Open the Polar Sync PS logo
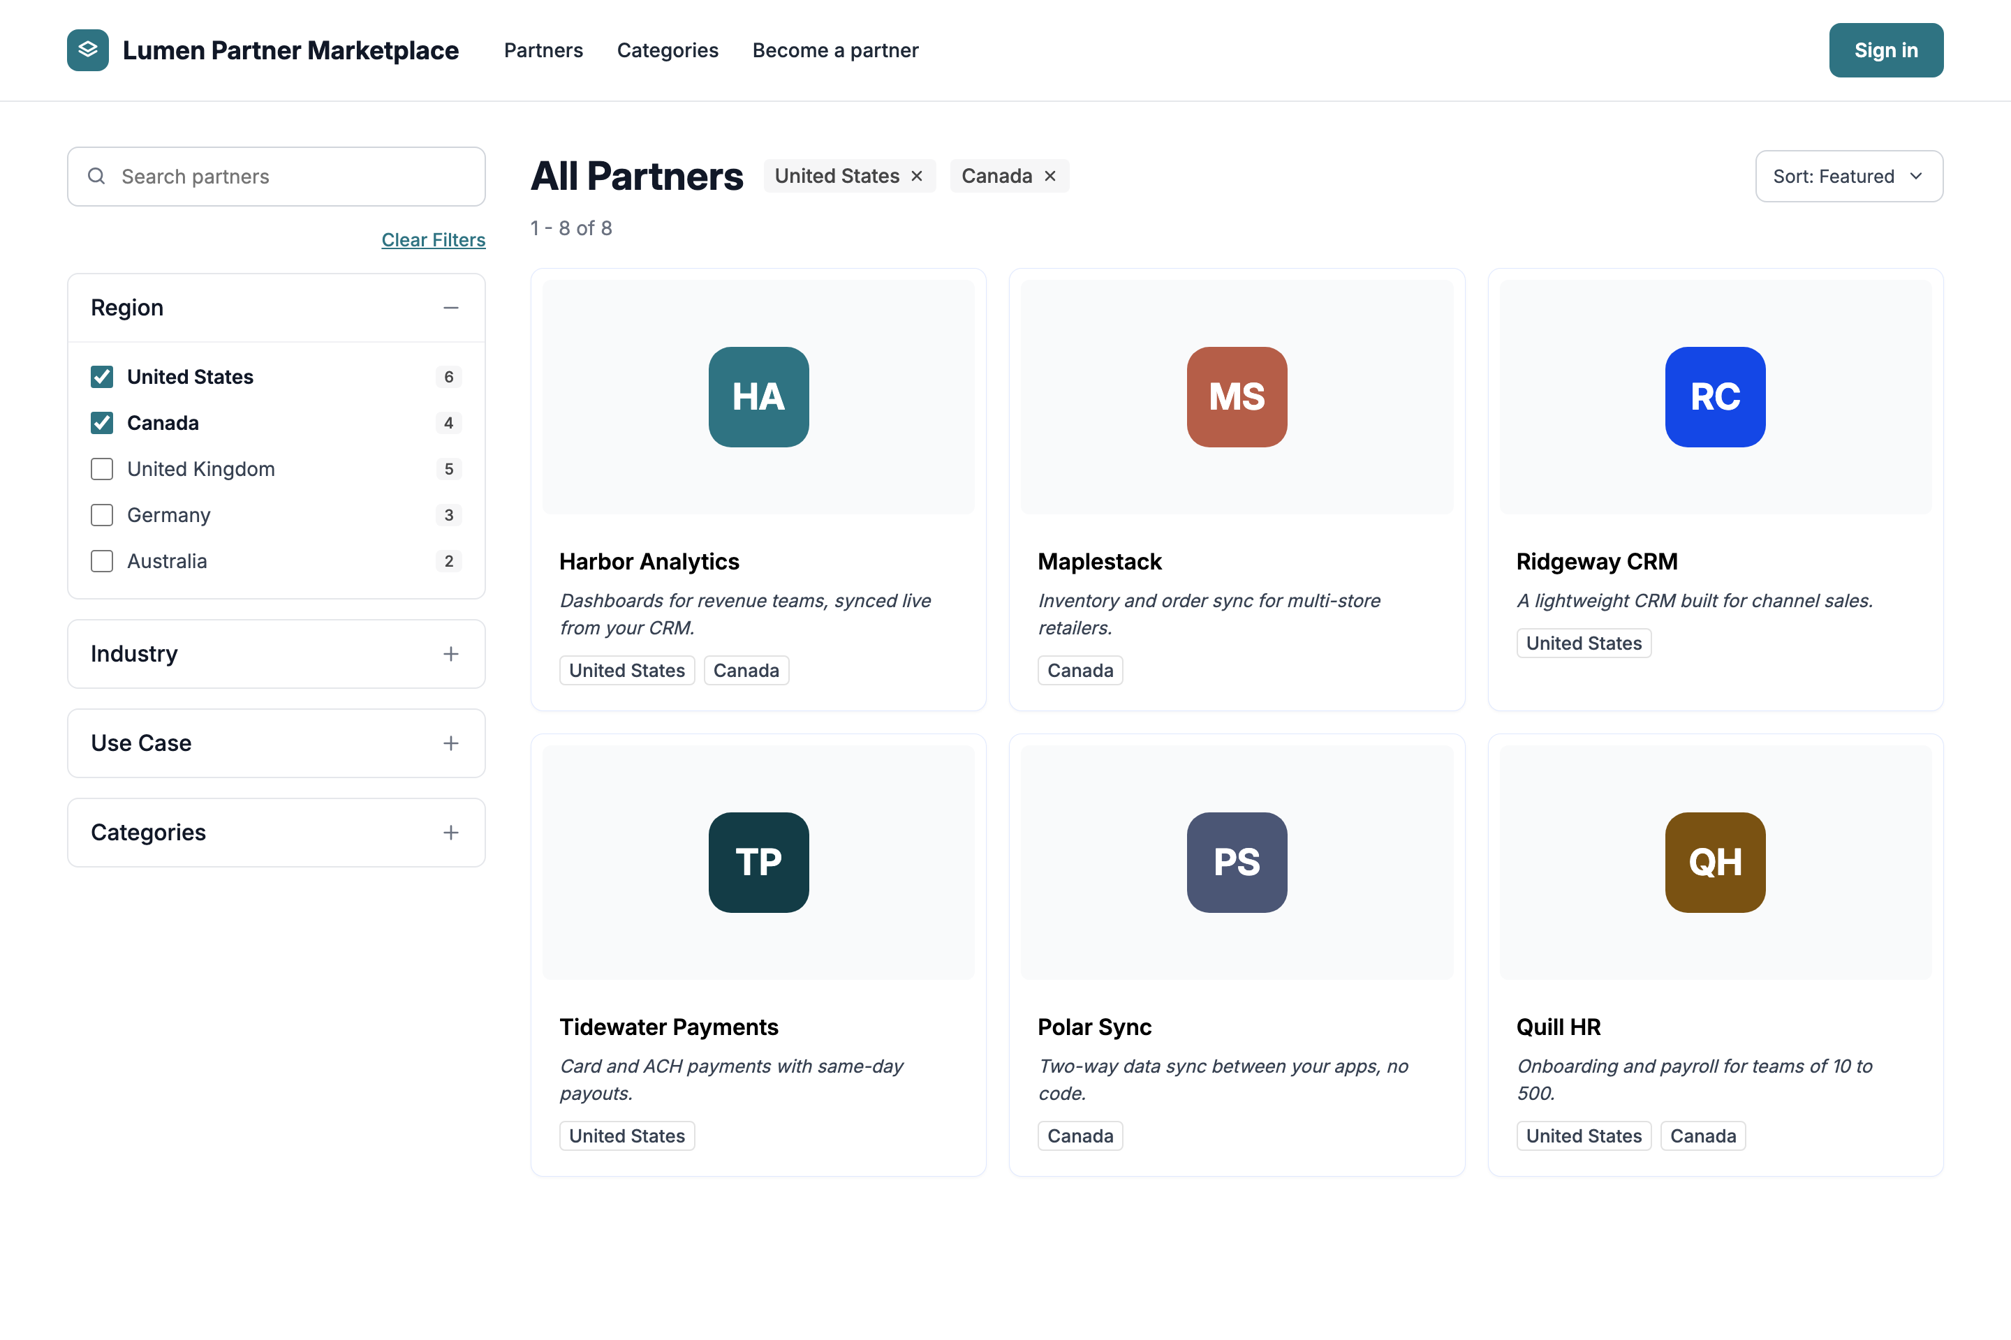 1237,863
